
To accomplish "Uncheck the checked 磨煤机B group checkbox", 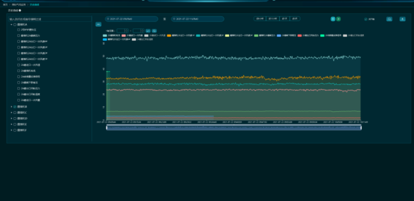I will [x=15, y=107].
